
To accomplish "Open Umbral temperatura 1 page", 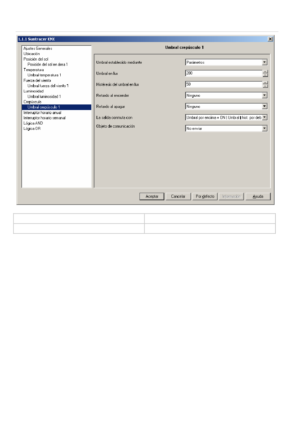I will (44, 75).
